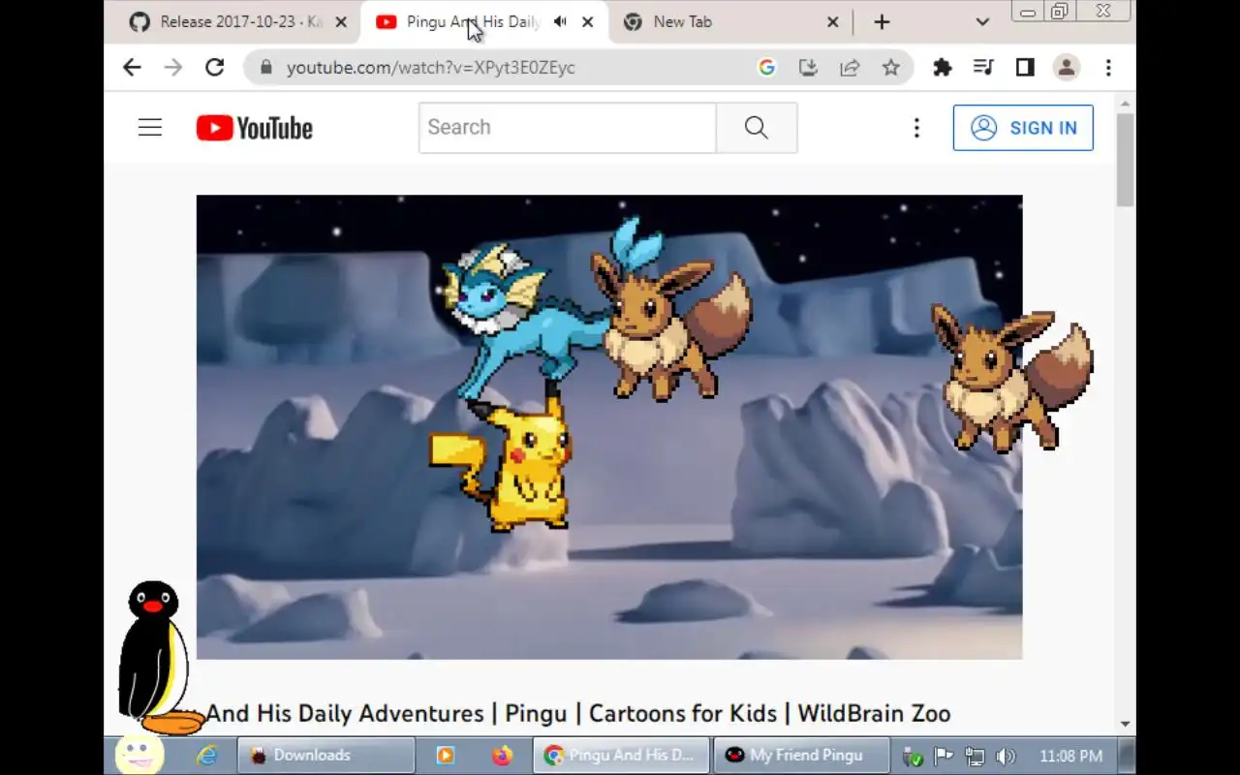Viewport: 1240px width, 775px height.
Task: Open My Friend Pingu taskbar window
Action: [x=802, y=756]
